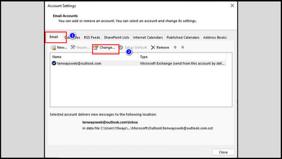This screenshot has height=159, width=282.
Task: Click the New... button label
Action: pos(62,47)
